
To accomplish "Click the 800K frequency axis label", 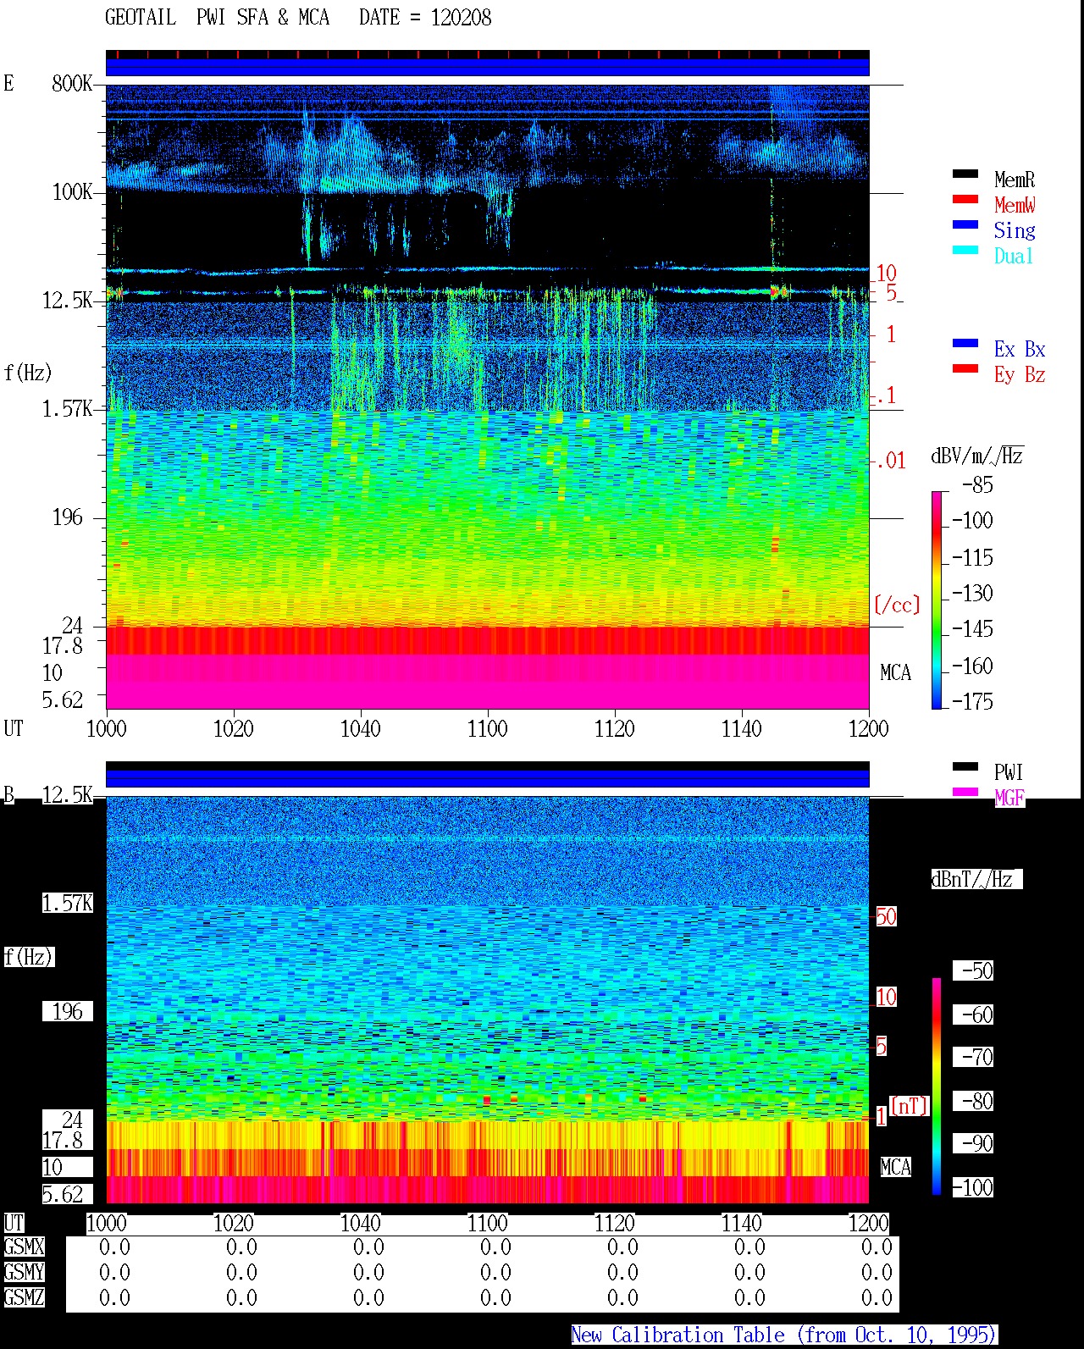I will click(72, 84).
